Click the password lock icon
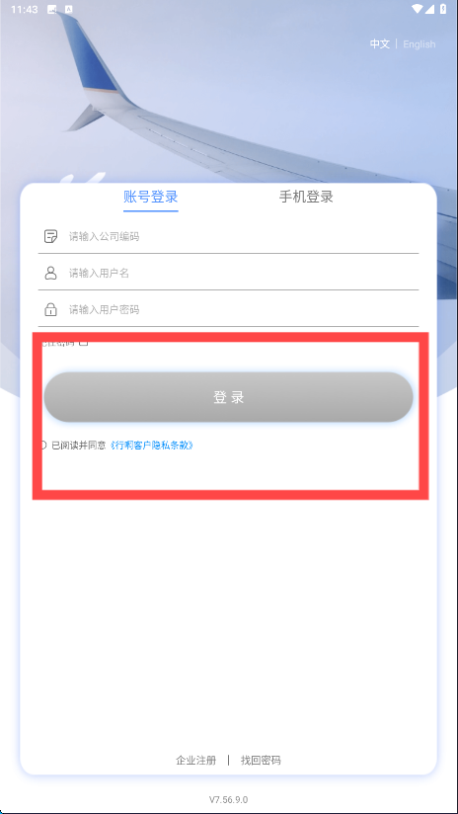 point(50,309)
